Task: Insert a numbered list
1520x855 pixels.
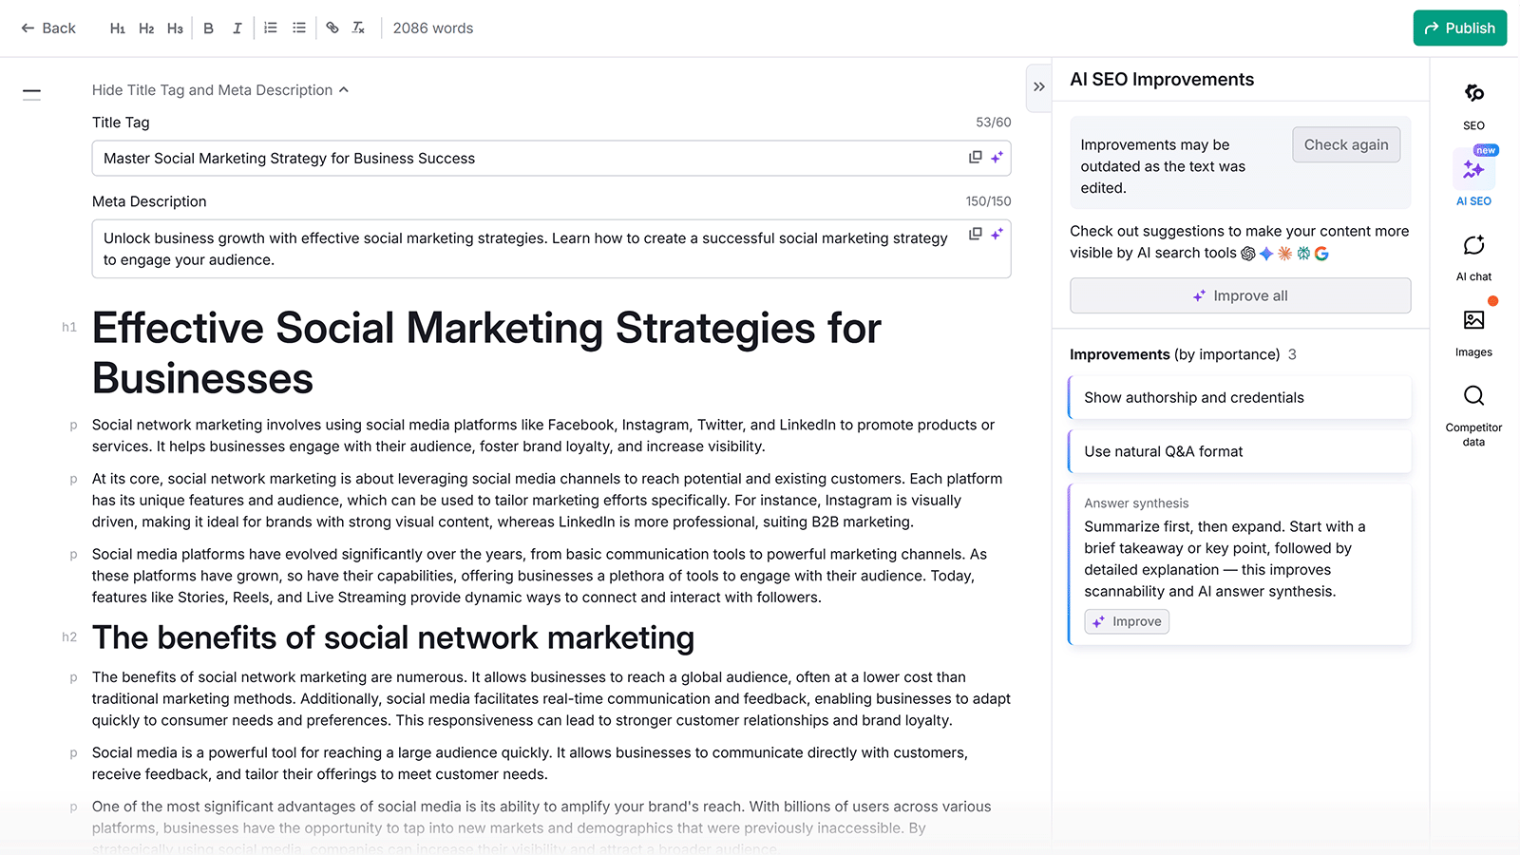Action: (x=270, y=28)
